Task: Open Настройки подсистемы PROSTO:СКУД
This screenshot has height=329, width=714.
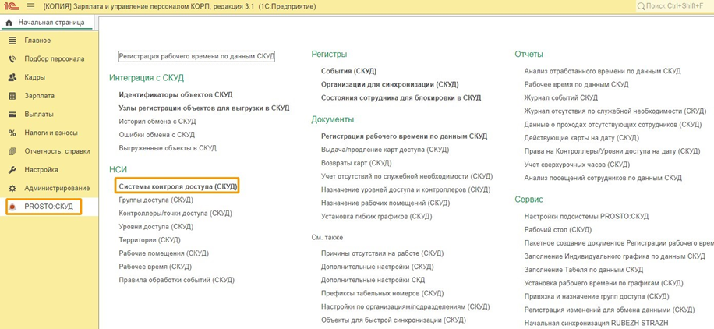Action: 587,216
